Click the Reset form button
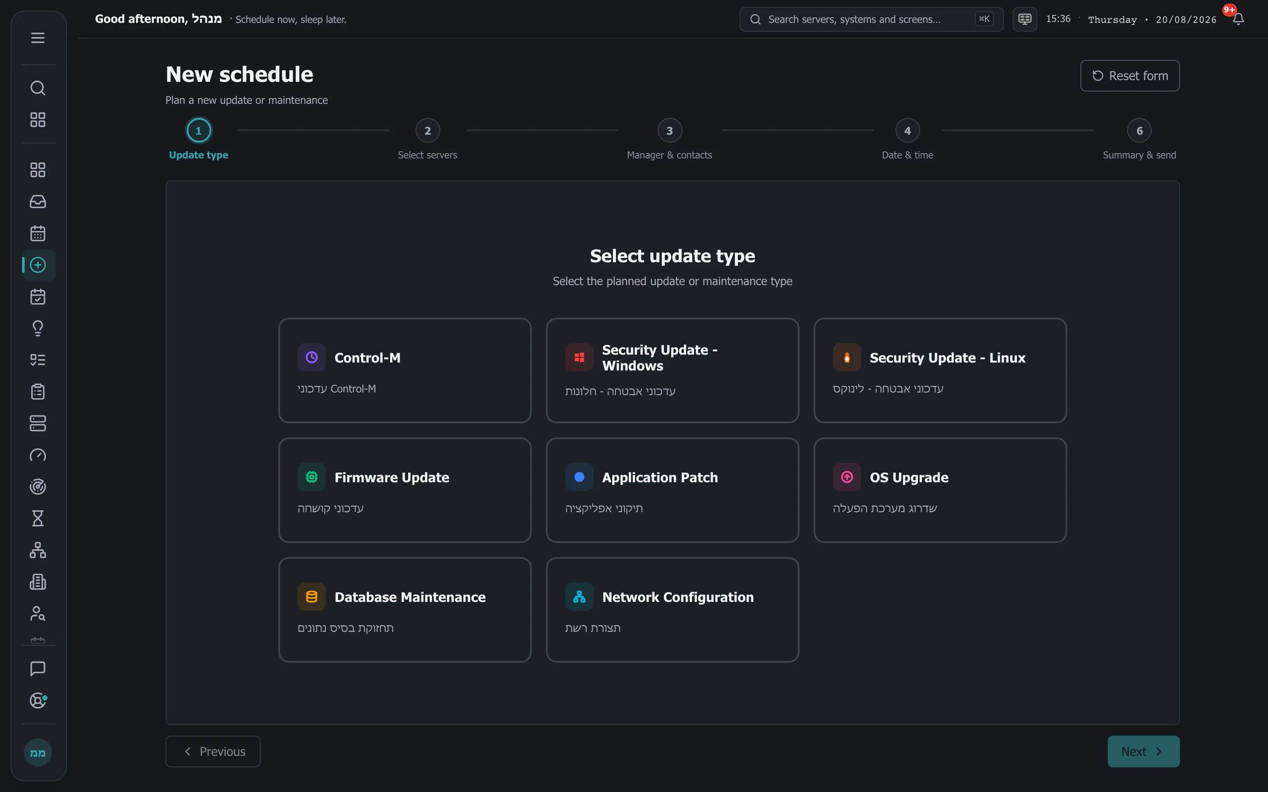The image size is (1268, 792). click(x=1130, y=76)
